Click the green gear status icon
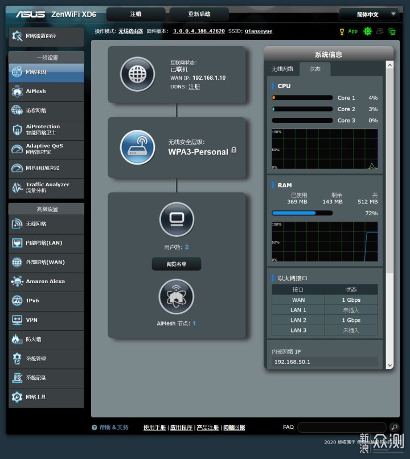 pyautogui.click(x=367, y=31)
